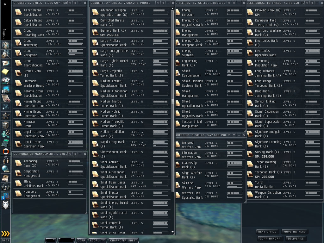Select the Motion Prediction Rank (2) row
324x243 pixels.
(x=130, y=134)
